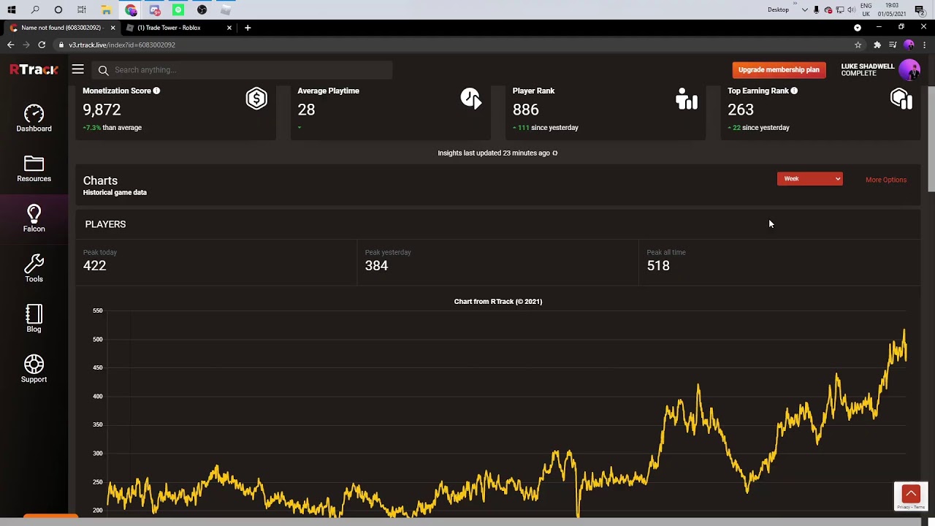Reload the browser page
This screenshot has height=526, width=935.
pos(42,45)
